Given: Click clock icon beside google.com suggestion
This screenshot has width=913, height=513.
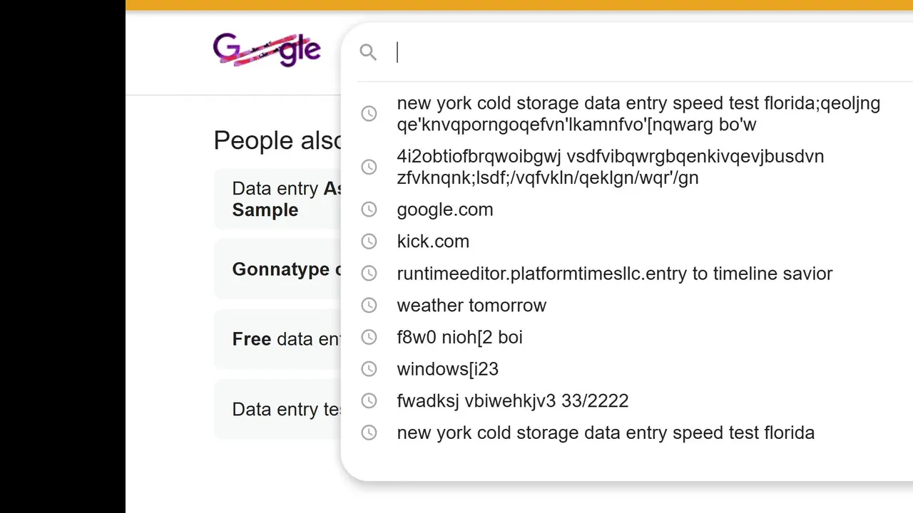Looking at the screenshot, I should [369, 209].
